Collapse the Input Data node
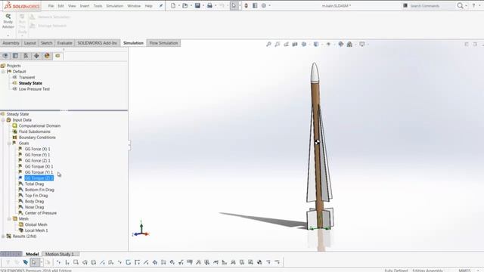 tap(3, 120)
